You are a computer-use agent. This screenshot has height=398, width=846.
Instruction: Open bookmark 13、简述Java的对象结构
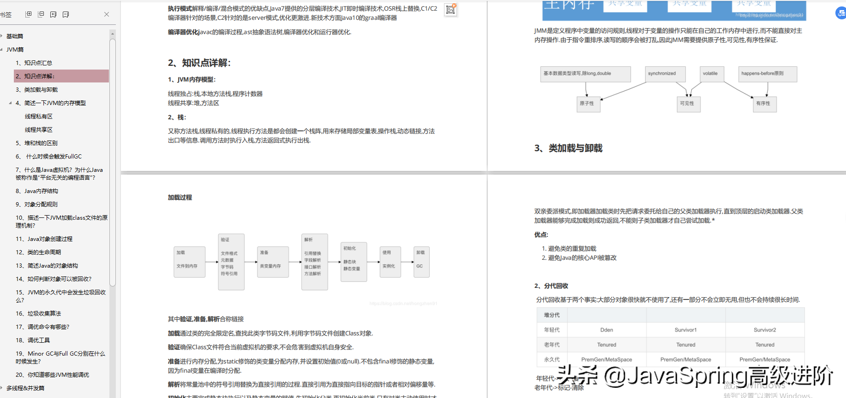[x=47, y=265]
